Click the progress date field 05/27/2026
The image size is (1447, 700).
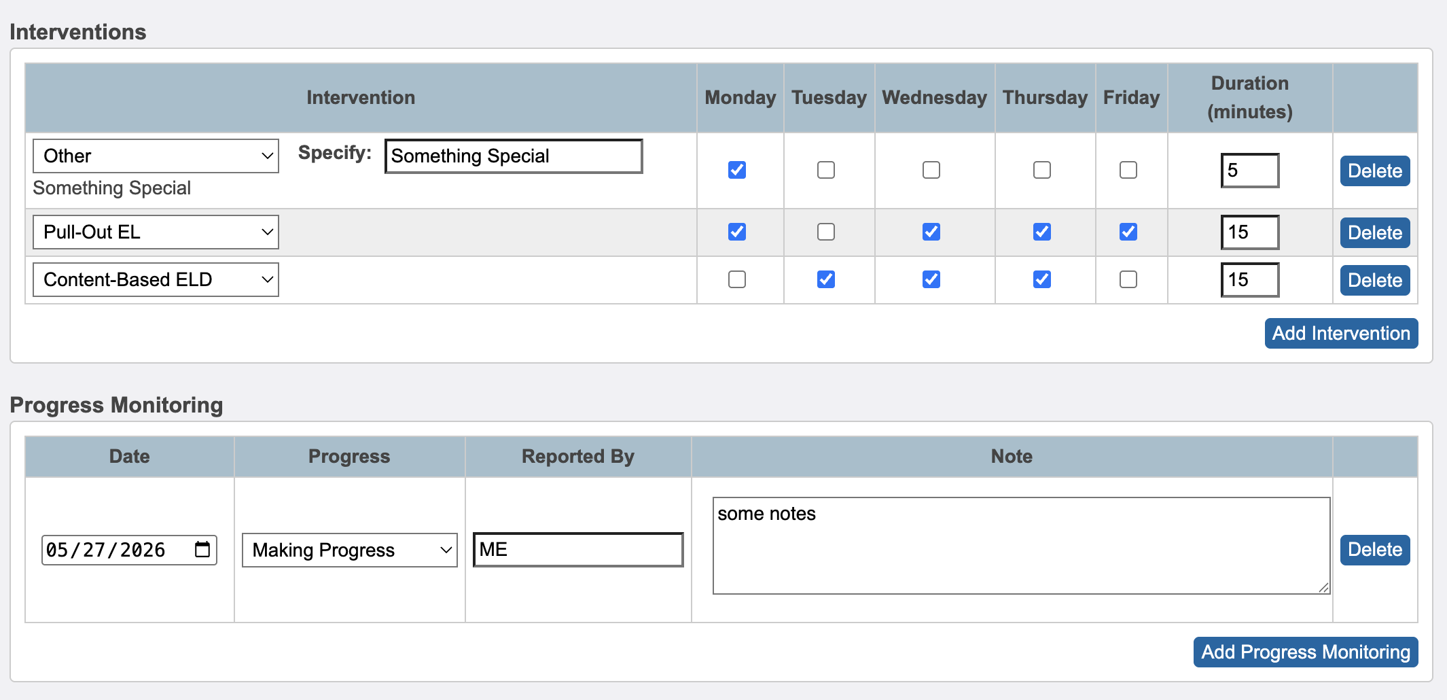click(x=129, y=550)
